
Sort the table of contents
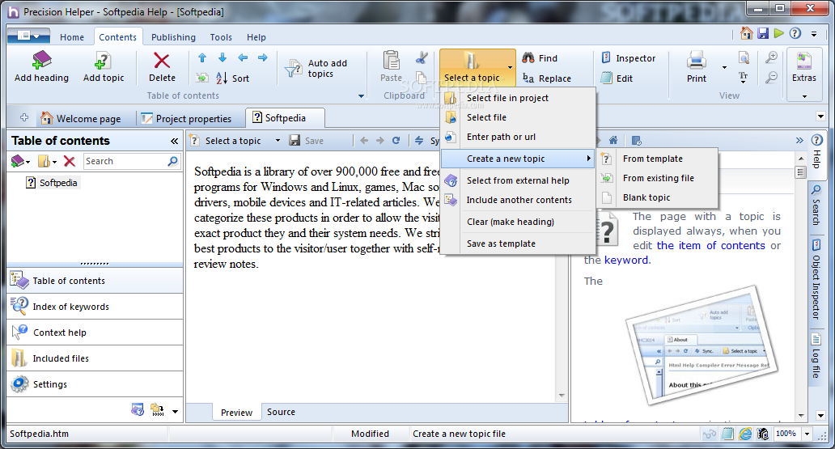coord(233,78)
